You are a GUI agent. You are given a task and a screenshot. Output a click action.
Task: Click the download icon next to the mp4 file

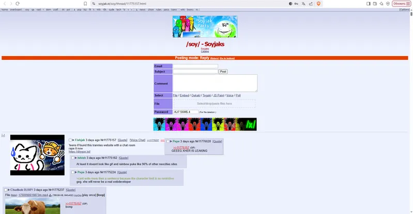50,195
